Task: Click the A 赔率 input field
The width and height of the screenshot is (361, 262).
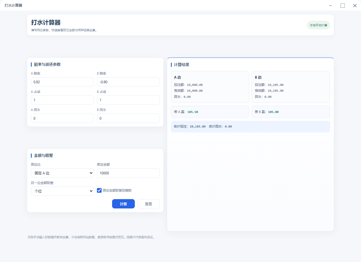Action: 62,82
